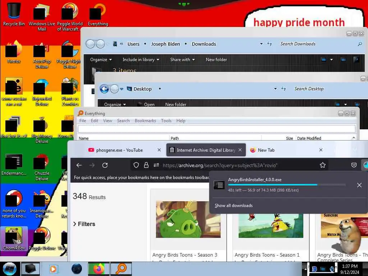Open the Recycle Bin desktop icon
Image resolution: width=368 pixels, height=276 pixels.
(x=14, y=14)
